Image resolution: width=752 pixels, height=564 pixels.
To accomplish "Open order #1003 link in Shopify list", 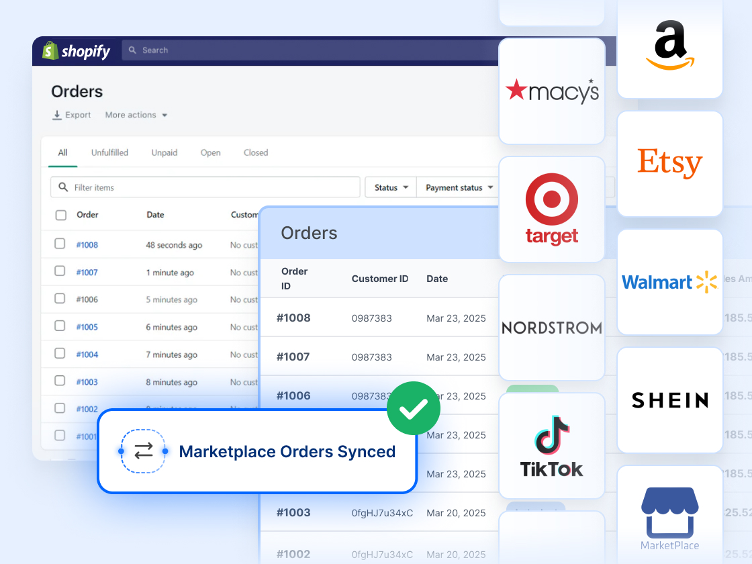I will (x=87, y=382).
